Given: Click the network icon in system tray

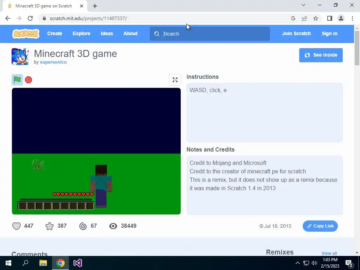Looking at the screenshot, I should click(x=306, y=263).
